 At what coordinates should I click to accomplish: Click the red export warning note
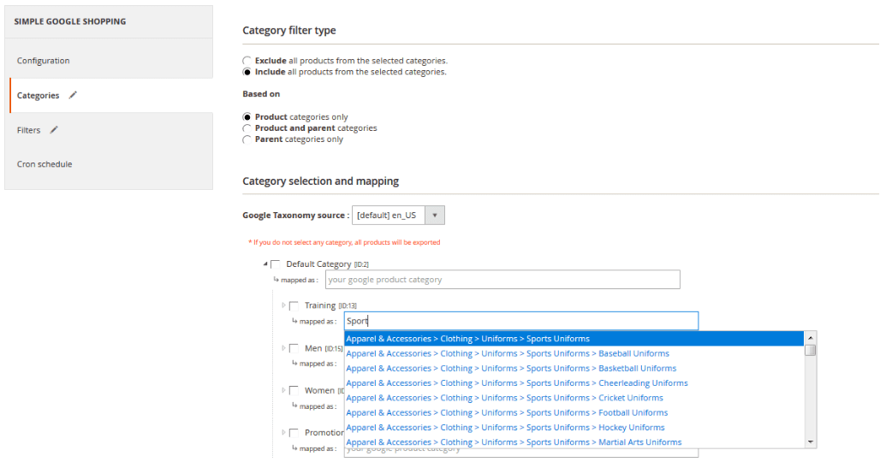344,242
